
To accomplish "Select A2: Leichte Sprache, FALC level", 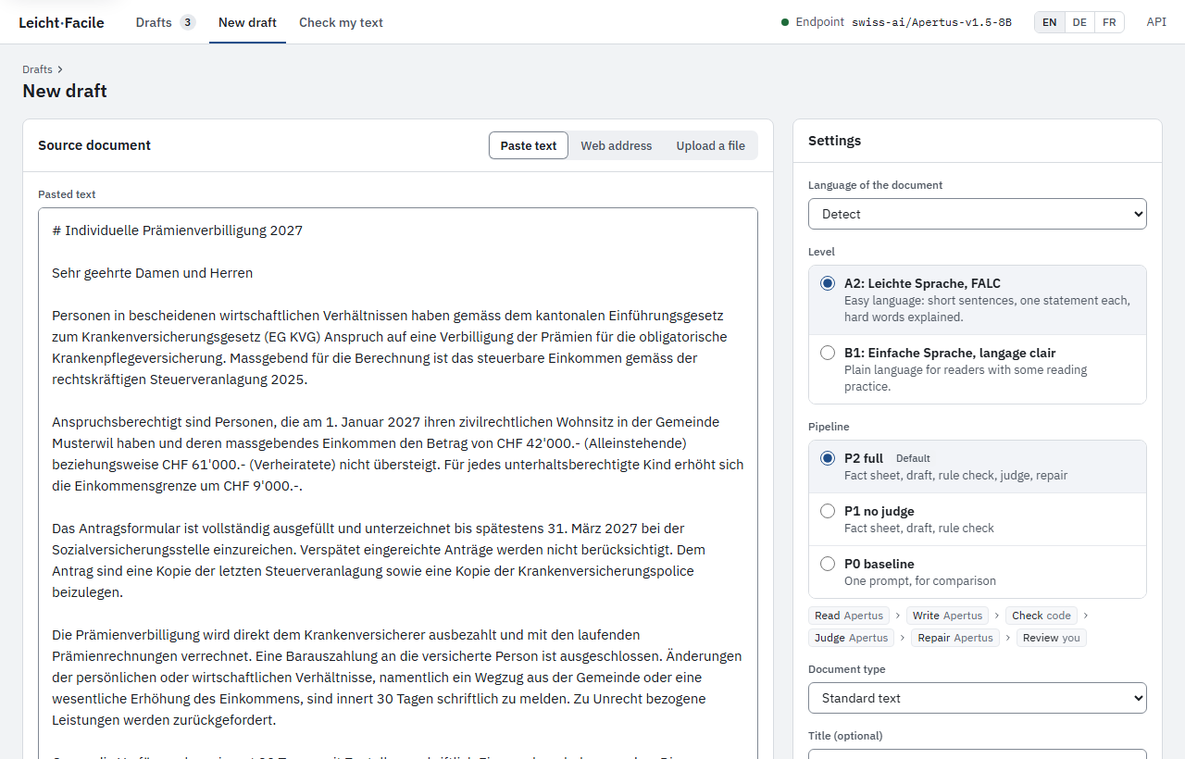I will tap(978, 300).
